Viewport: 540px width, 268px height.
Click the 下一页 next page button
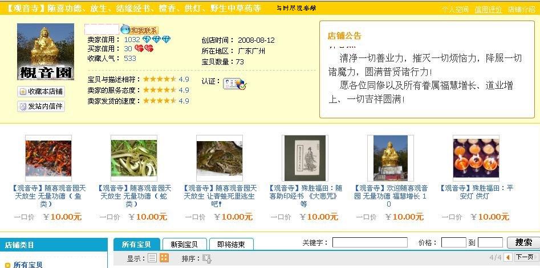[x=525, y=257]
